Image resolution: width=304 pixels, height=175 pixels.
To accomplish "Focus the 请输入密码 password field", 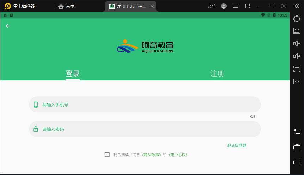I will (x=145, y=129).
